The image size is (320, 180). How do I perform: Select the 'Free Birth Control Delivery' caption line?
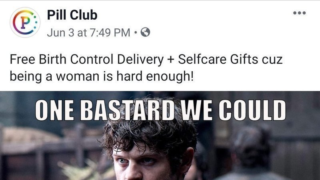click(146, 59)
